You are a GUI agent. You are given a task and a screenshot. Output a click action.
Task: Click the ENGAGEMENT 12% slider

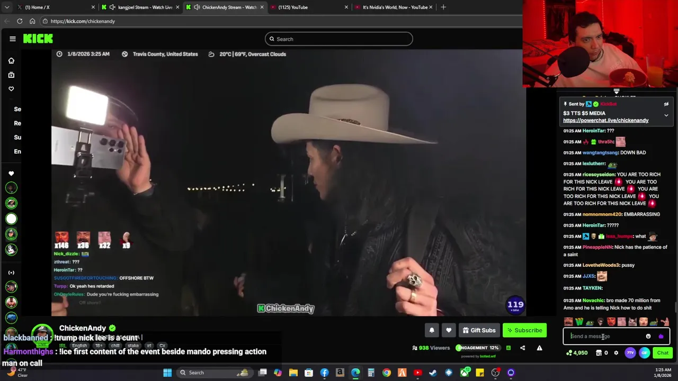pyautogui.click(x=477, y=348)
